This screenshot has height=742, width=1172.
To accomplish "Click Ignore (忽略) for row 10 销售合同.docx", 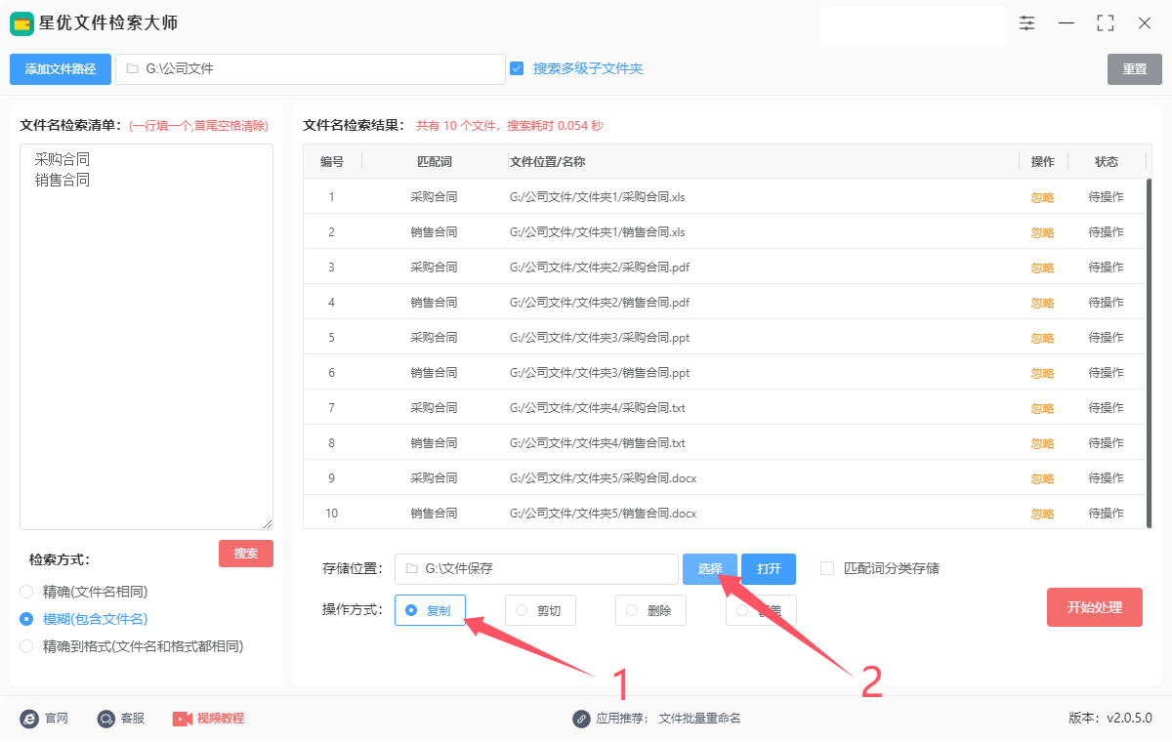I will pos(1042,514).
